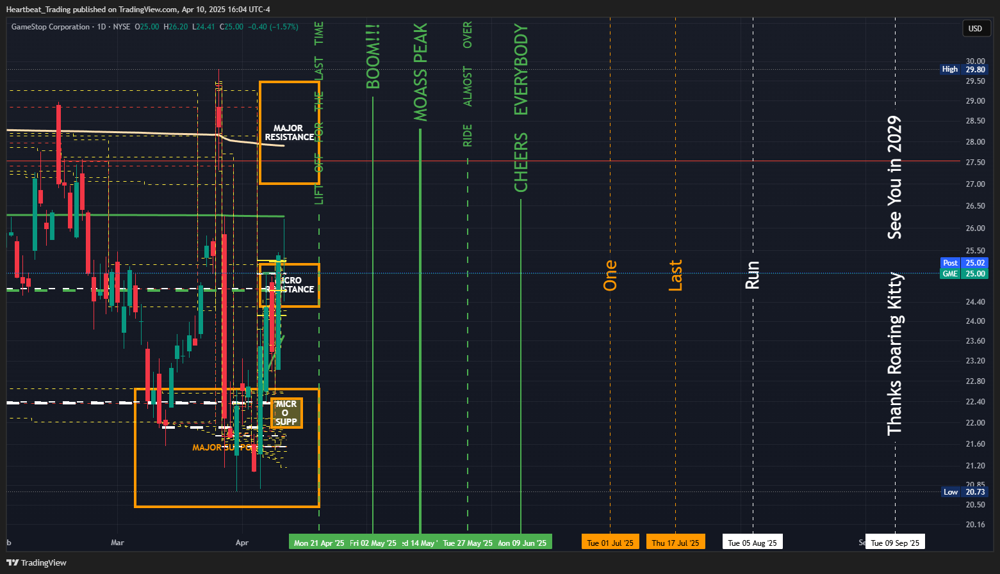
Task: Select the MOASS PEAK vertical text
Action: tap(420, 72)
